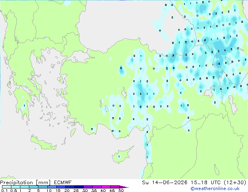Click the precipitation value 1 on Cyprus
This screenshot has width=248, height=192.
119,156
